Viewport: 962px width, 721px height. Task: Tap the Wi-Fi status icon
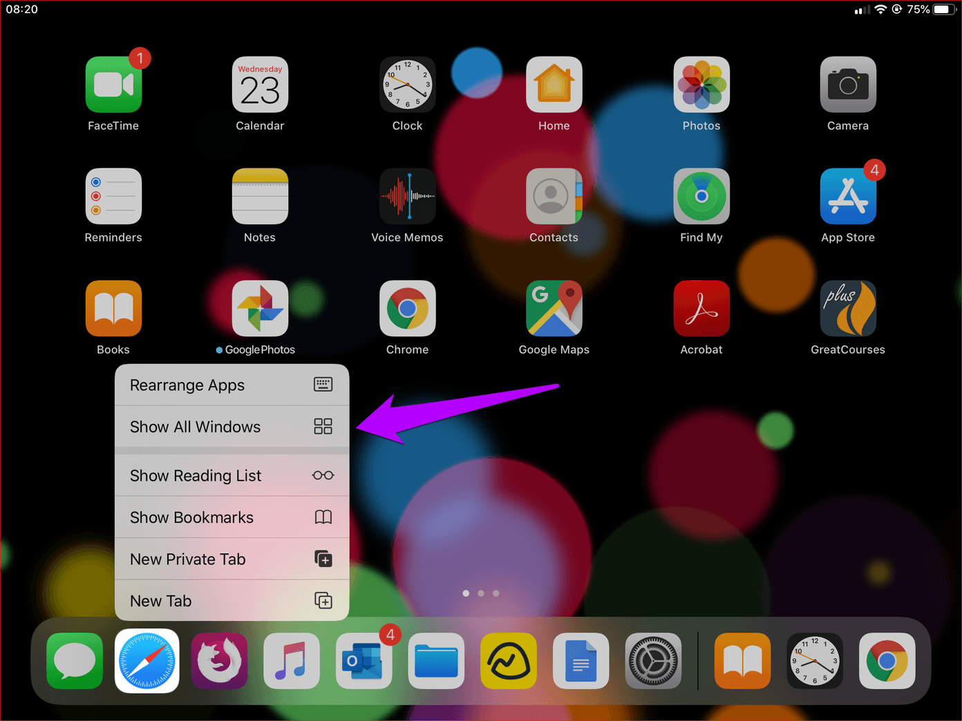(880, 10)
